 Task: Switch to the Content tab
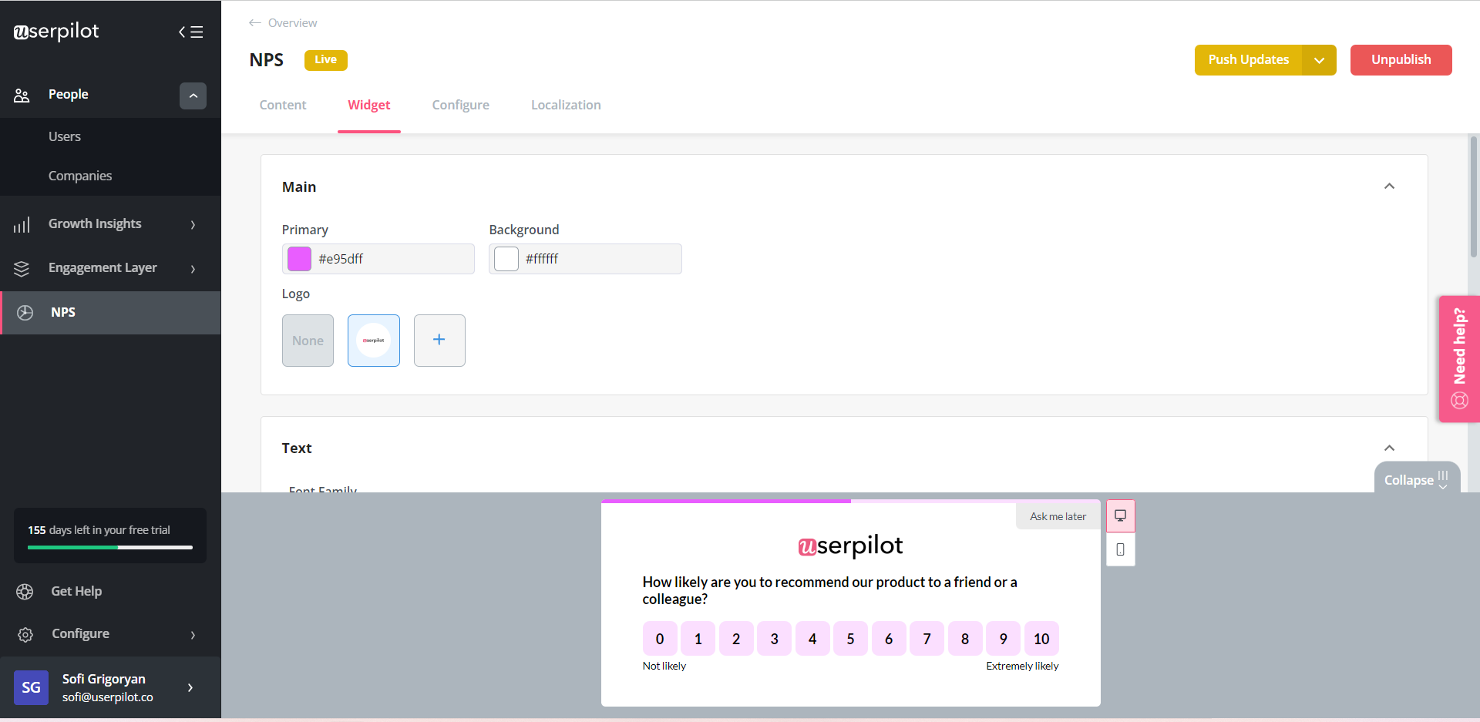tap(283, 105)
